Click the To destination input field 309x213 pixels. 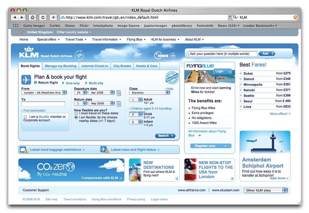pyautogui.click(x=43, y=104)
